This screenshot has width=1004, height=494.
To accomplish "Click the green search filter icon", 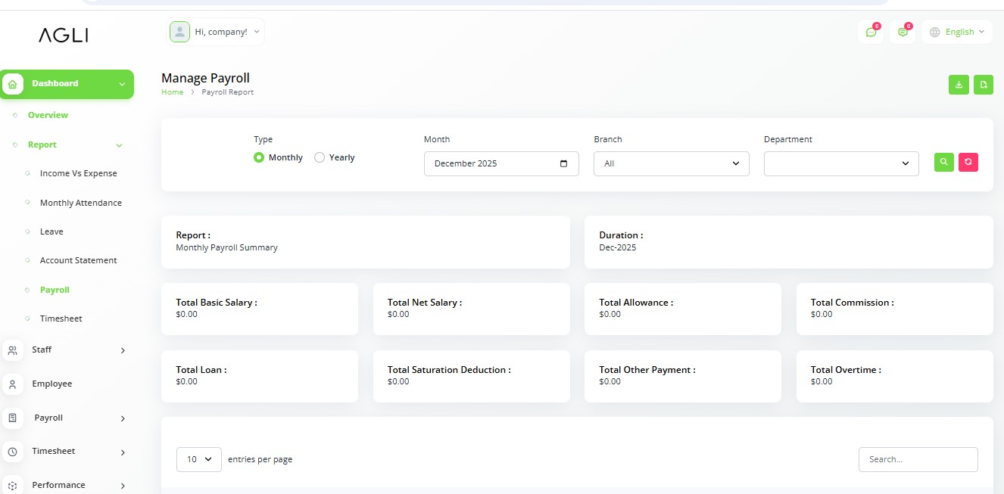I will pos(943,162).
